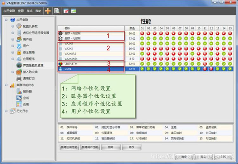The height and width of the screenshot is (164, 238).
Task: Click the toolbar window icon with red arrow
Action: pyautogui.click(x=66, y=11)
